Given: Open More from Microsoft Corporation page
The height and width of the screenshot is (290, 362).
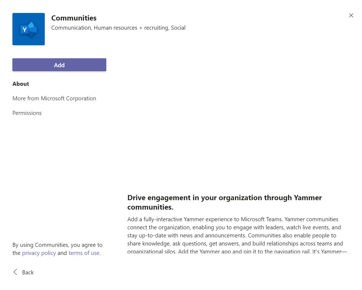Looking at the screenshot, I should pyautogui.click(x=54, y=98).
